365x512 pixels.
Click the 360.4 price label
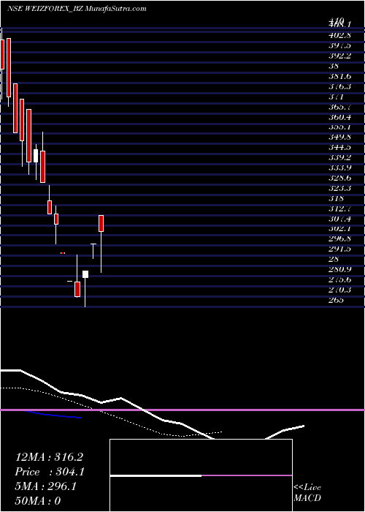pos(339,117)
